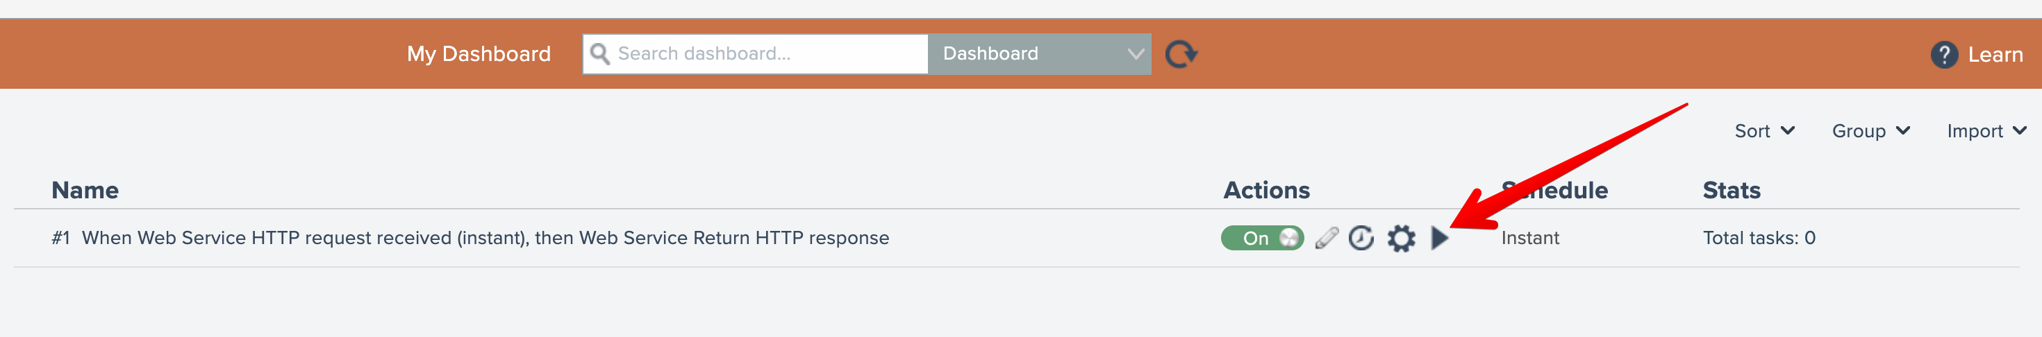The height and width of the screenshot is (337, 2042).
Task: Click the Total tasks: 0 stat
Action: tap(1758, 238)
